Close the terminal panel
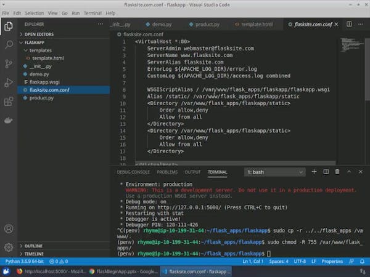 tap(361, 172)
